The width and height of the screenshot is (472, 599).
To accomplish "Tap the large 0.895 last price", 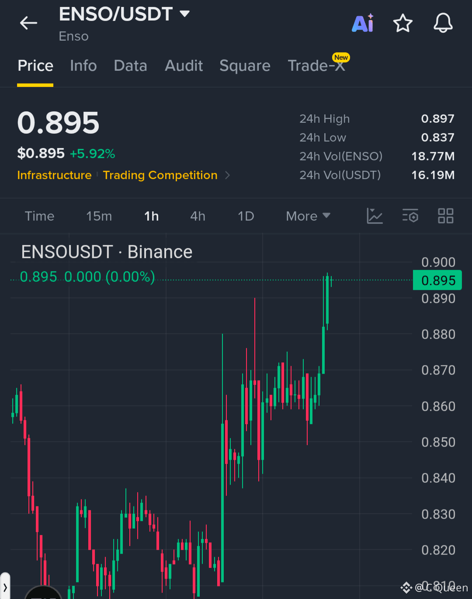I will pyautogui.click(x=58, y=123).
